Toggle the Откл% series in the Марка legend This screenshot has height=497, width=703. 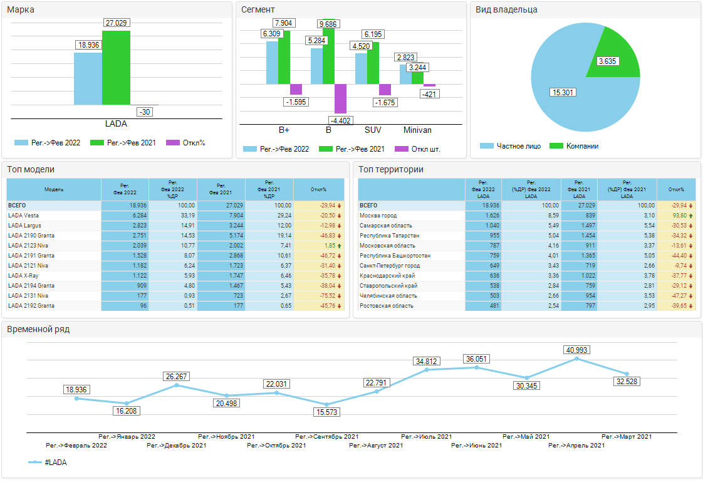[173, 143]
